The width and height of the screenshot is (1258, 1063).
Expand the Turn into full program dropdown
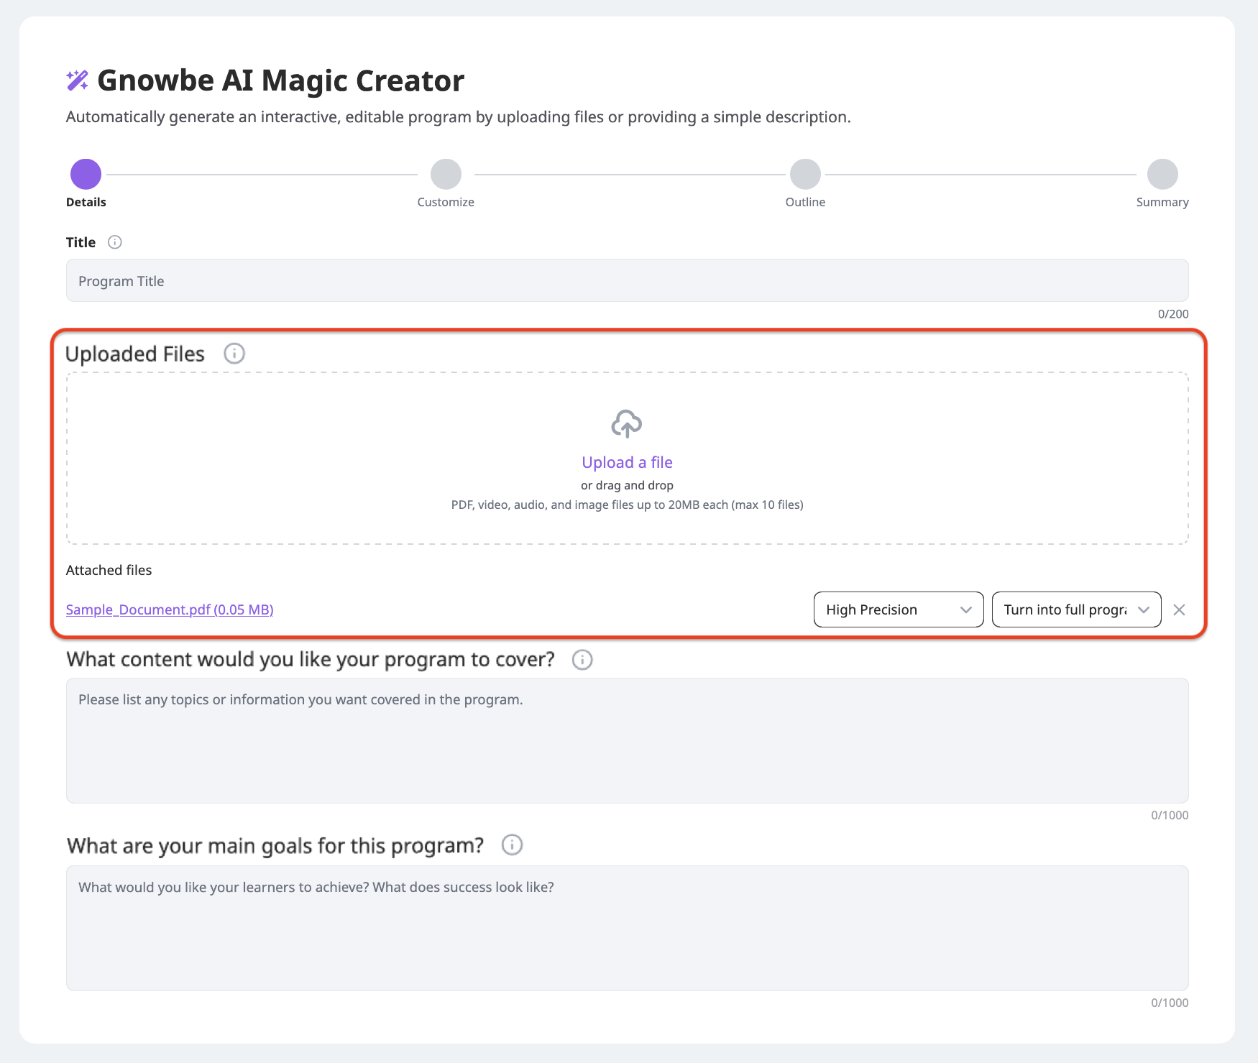point(1076,609)
